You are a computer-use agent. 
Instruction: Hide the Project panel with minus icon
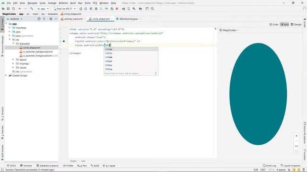[56, 19]
